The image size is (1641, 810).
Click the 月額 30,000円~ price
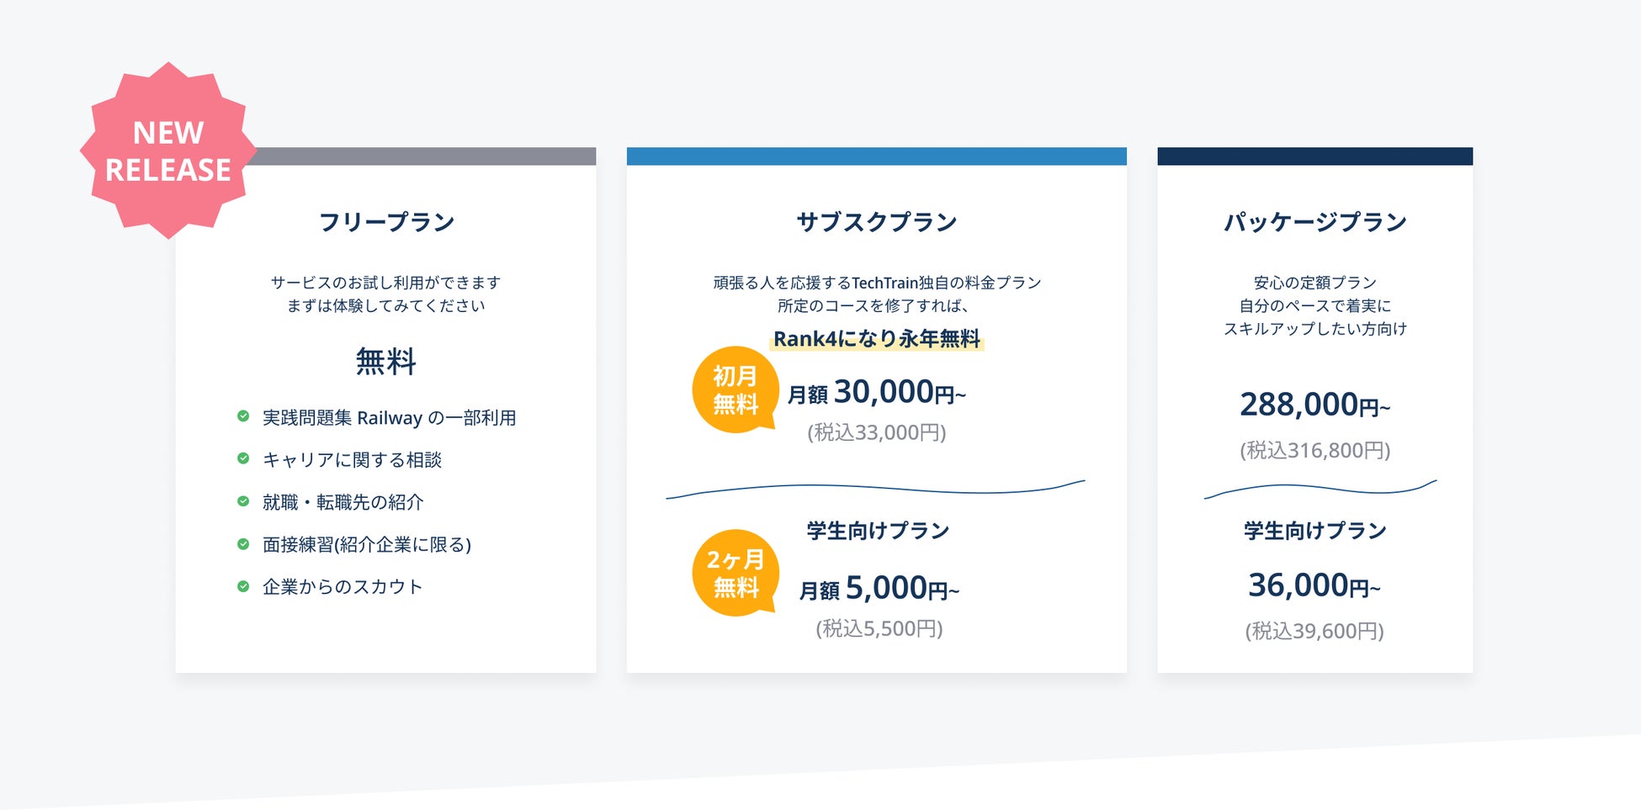877,393
